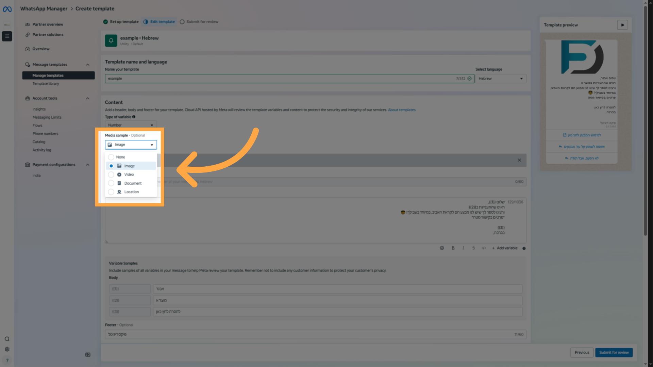
Task: Go to Edit template step
Action: point(159,22)
